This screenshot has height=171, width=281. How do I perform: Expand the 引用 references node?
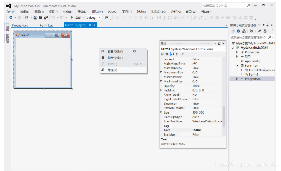[237, 56]
